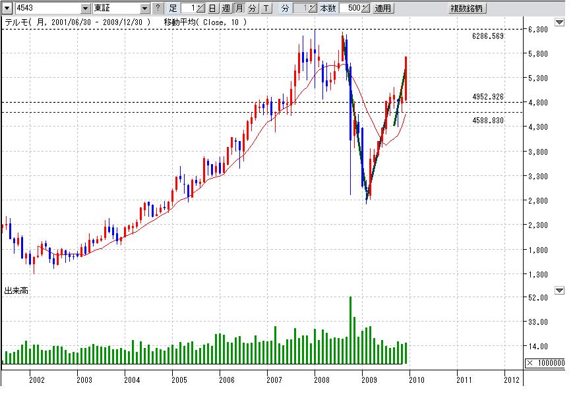This screenshot has height=400, width=577.
Task: Click the 本数 bar count spinner
Action: (x=365, y=9)
